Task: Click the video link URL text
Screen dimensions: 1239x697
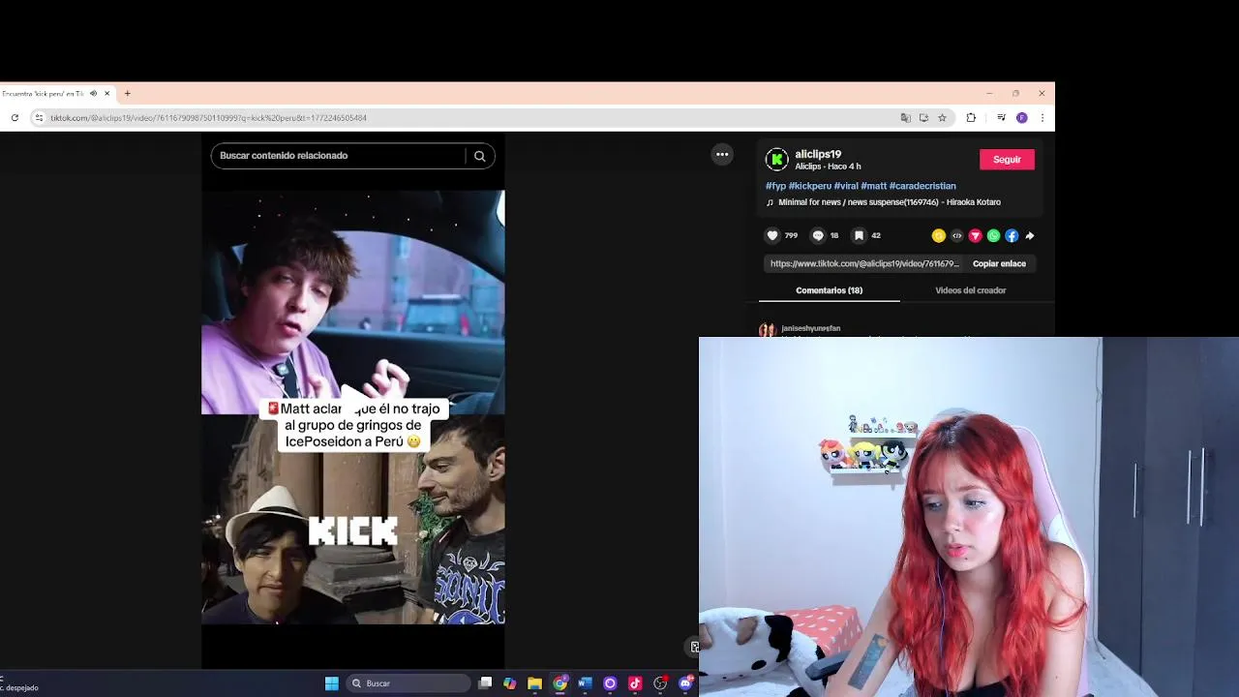Action: pyautogui.click(x=864, y=263)
